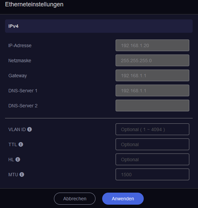Click the VLAN ID info icon
Viewport: 198px width, 208px height.
[29, 129]
